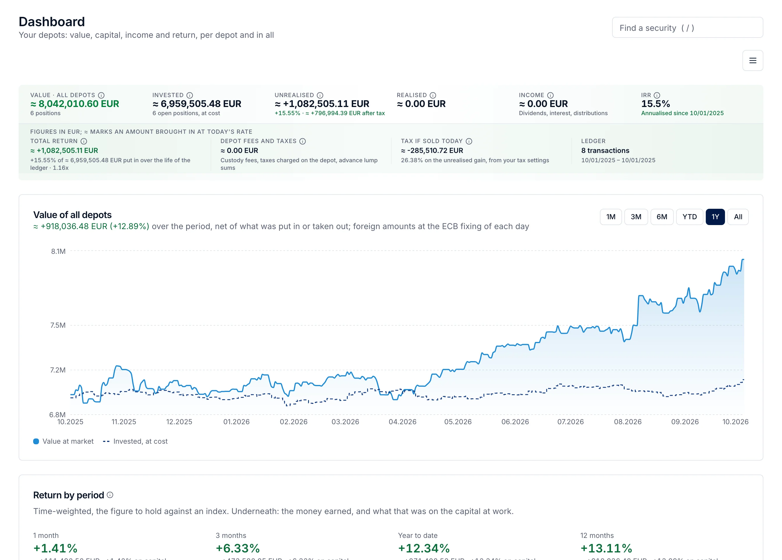Click the 8.1M y-axis label
The width and height of the screenshot is (782, 560).
click(58, 251)
